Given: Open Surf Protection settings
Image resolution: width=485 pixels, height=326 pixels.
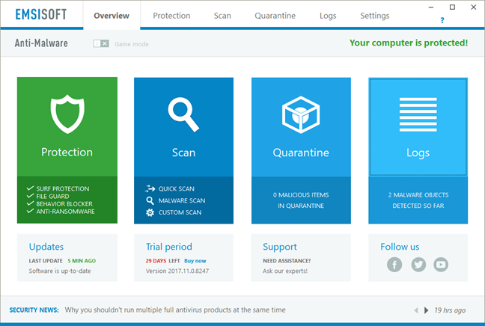Looking at the screenshot, I should point(62,189).
